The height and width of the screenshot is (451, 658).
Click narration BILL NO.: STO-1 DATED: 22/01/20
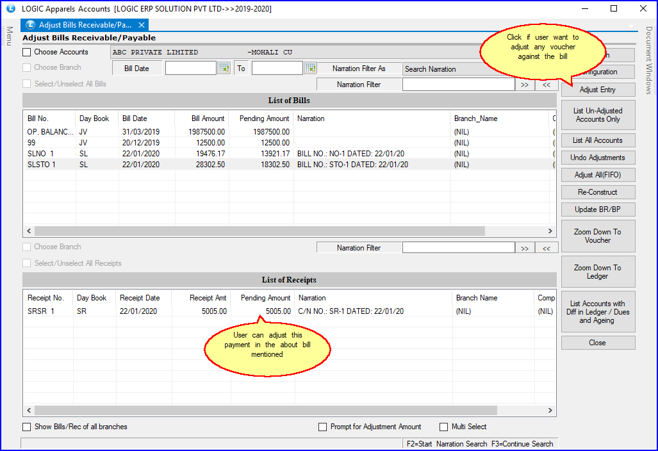click(352, 165)
